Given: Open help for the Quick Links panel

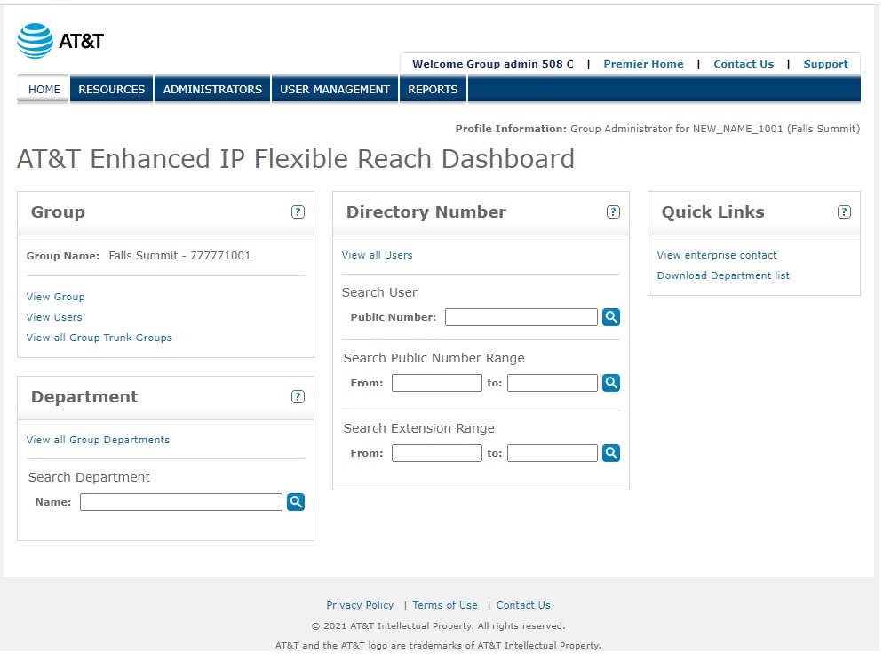Looking at the screenshot, I should [844, 212].
